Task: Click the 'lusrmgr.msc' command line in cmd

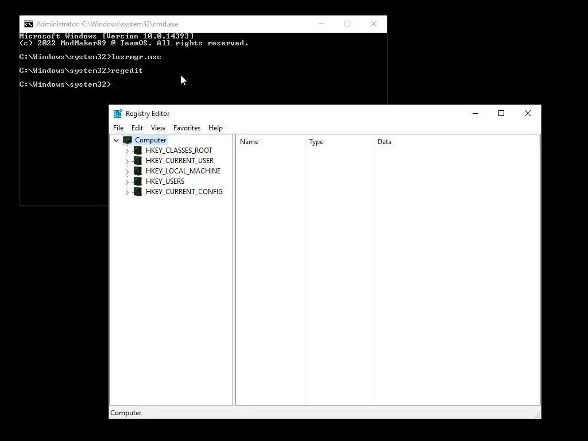Action: point(90,57)
